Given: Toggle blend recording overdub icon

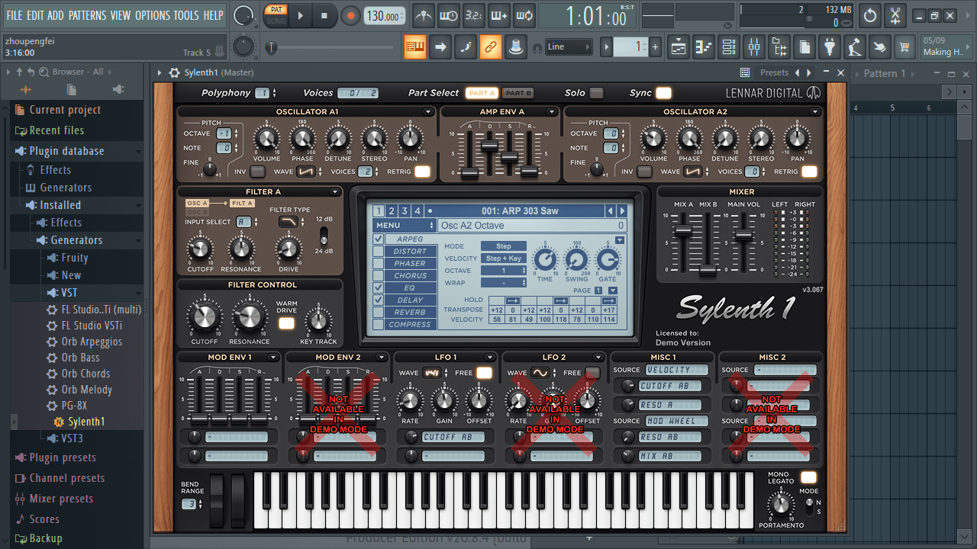Looking at the screenshot, I should pyautogui.click(x=498, y=15).
